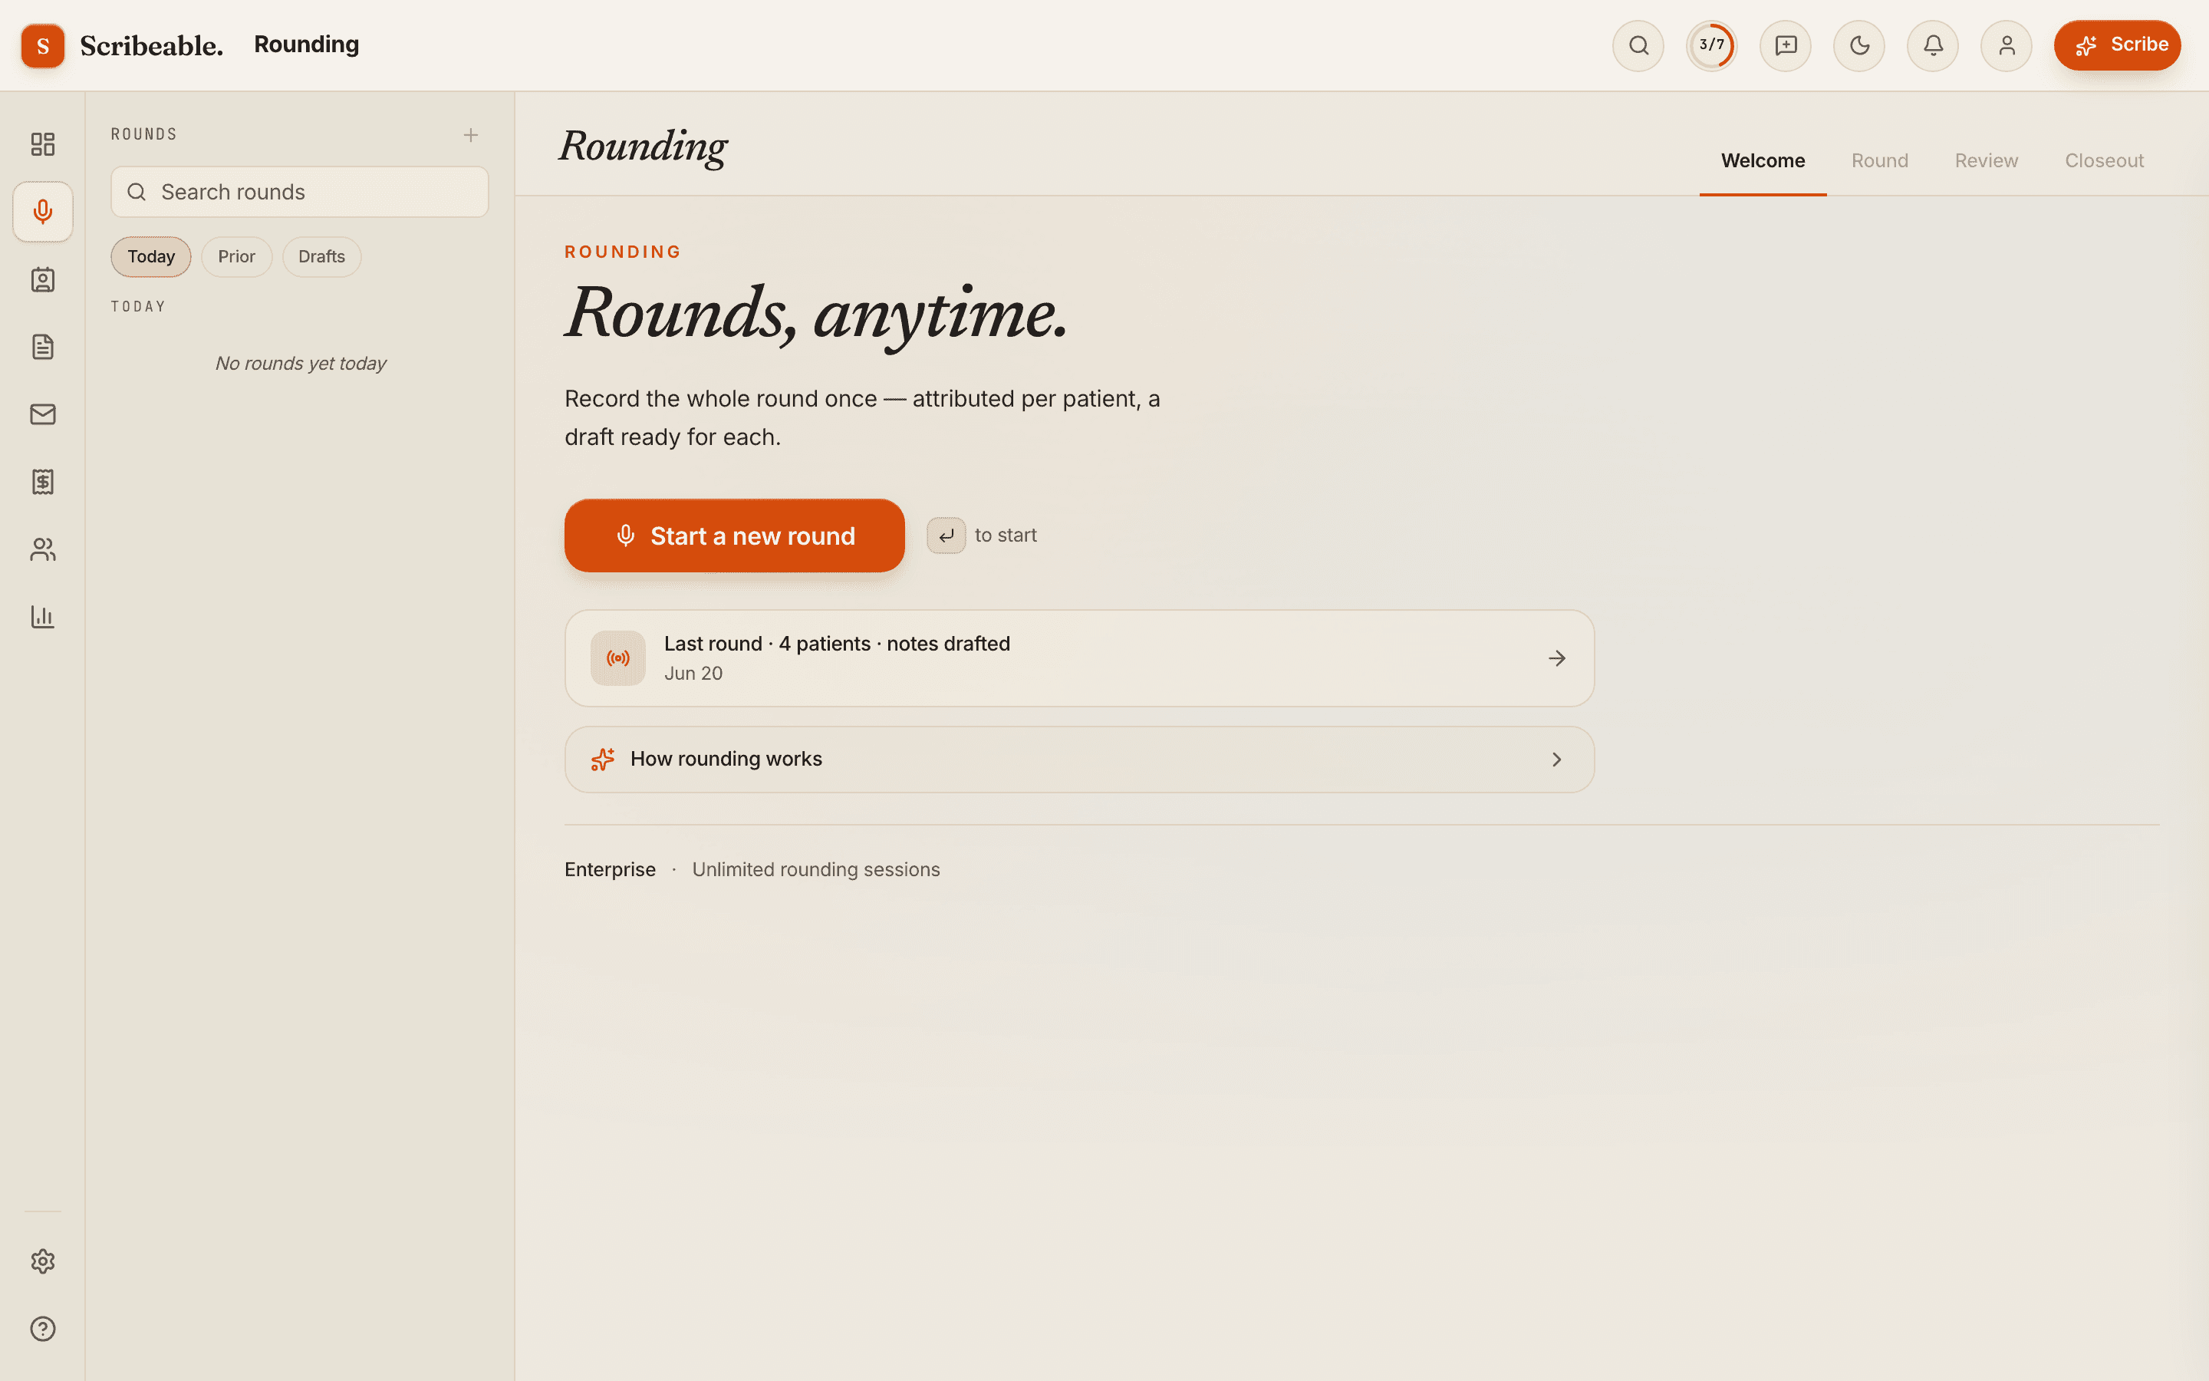Switch to the Welcome tab
This screenshot has width=2209, height=1381.
click(1763, 161)
